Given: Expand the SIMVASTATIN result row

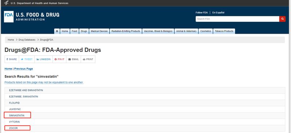Looking at the screenshot, I should tap(145, 116).
